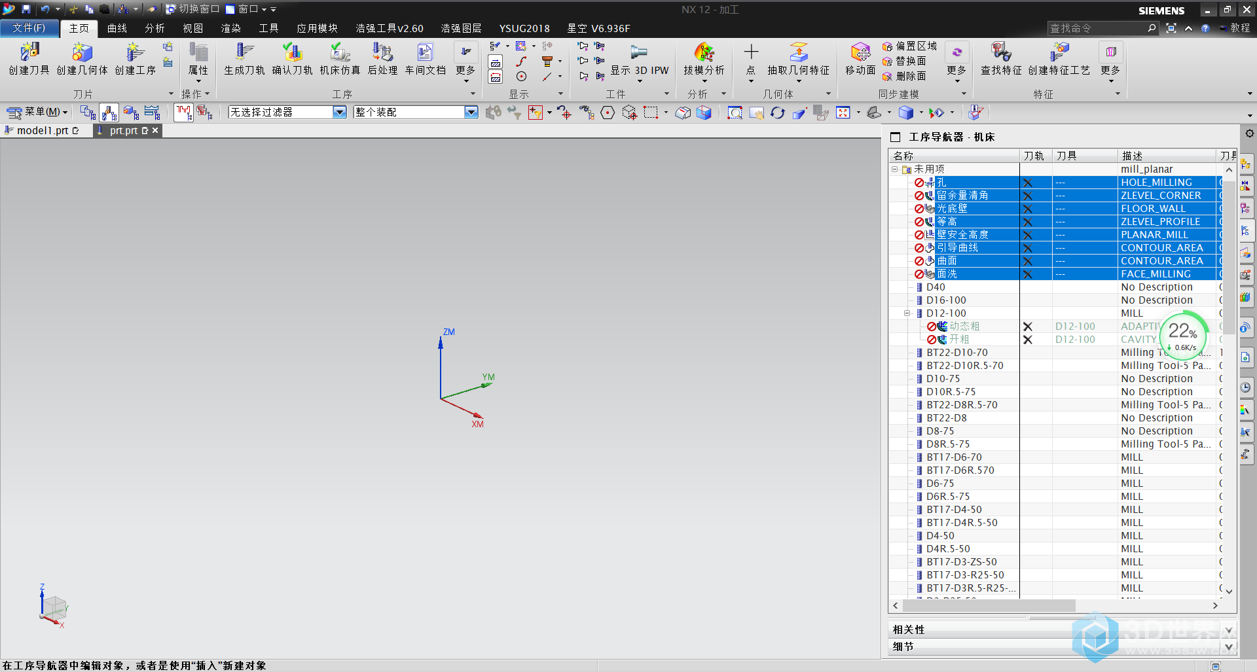Viewport: 1257px width, 672px height.
Task: Click the 刀具 column header
Action: (1085, 156)
